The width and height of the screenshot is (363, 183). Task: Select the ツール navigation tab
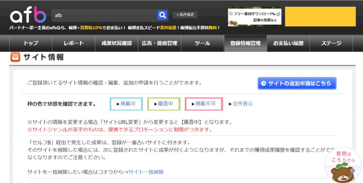click(x=202, y=43)
